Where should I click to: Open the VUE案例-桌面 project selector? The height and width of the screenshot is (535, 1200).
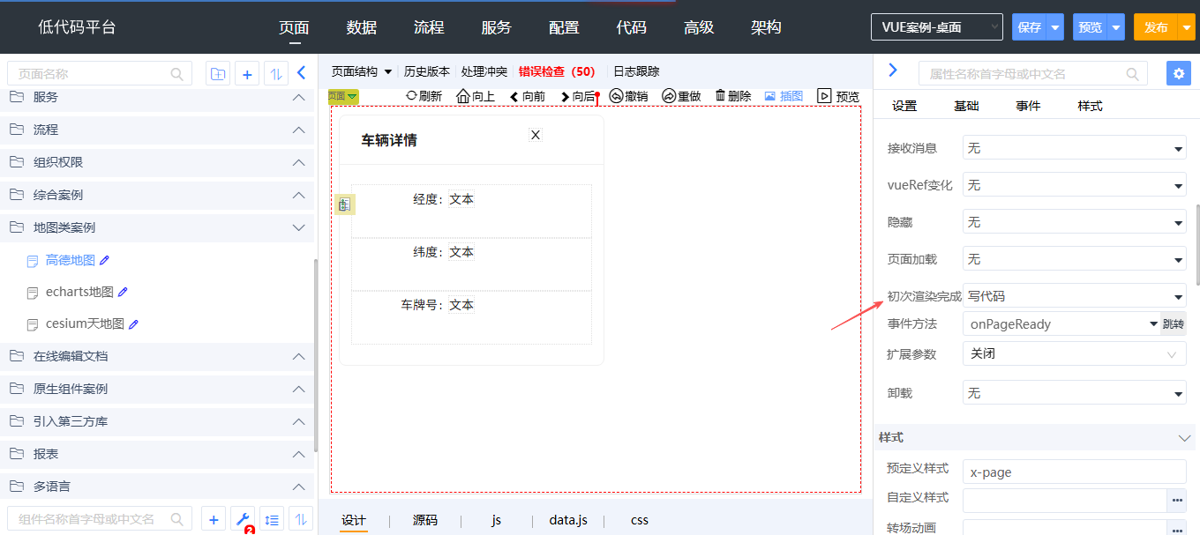pos(936,27)
